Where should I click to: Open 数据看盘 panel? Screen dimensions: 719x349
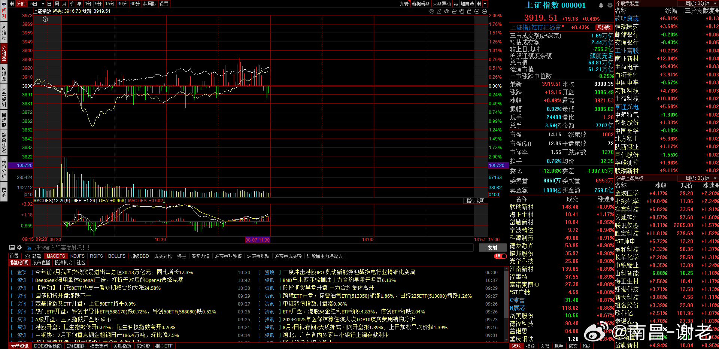pos(421,4)
